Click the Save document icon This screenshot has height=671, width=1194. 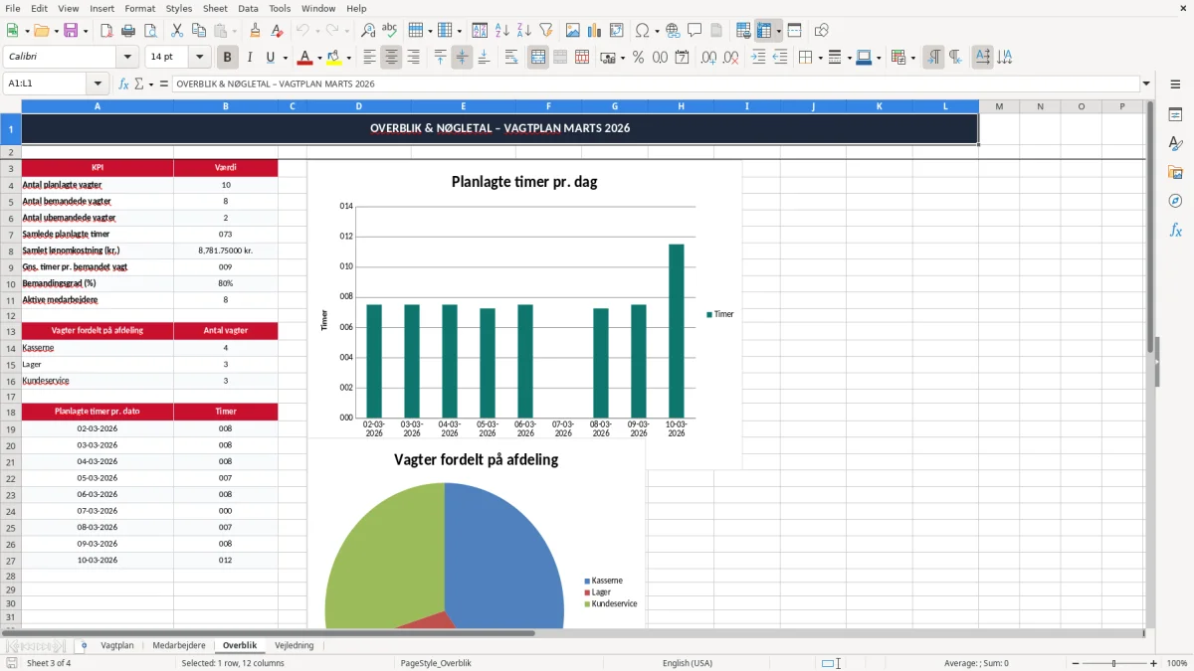tap(71, 31)
